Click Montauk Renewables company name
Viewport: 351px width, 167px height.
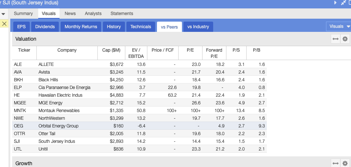[x=59, y=111]
